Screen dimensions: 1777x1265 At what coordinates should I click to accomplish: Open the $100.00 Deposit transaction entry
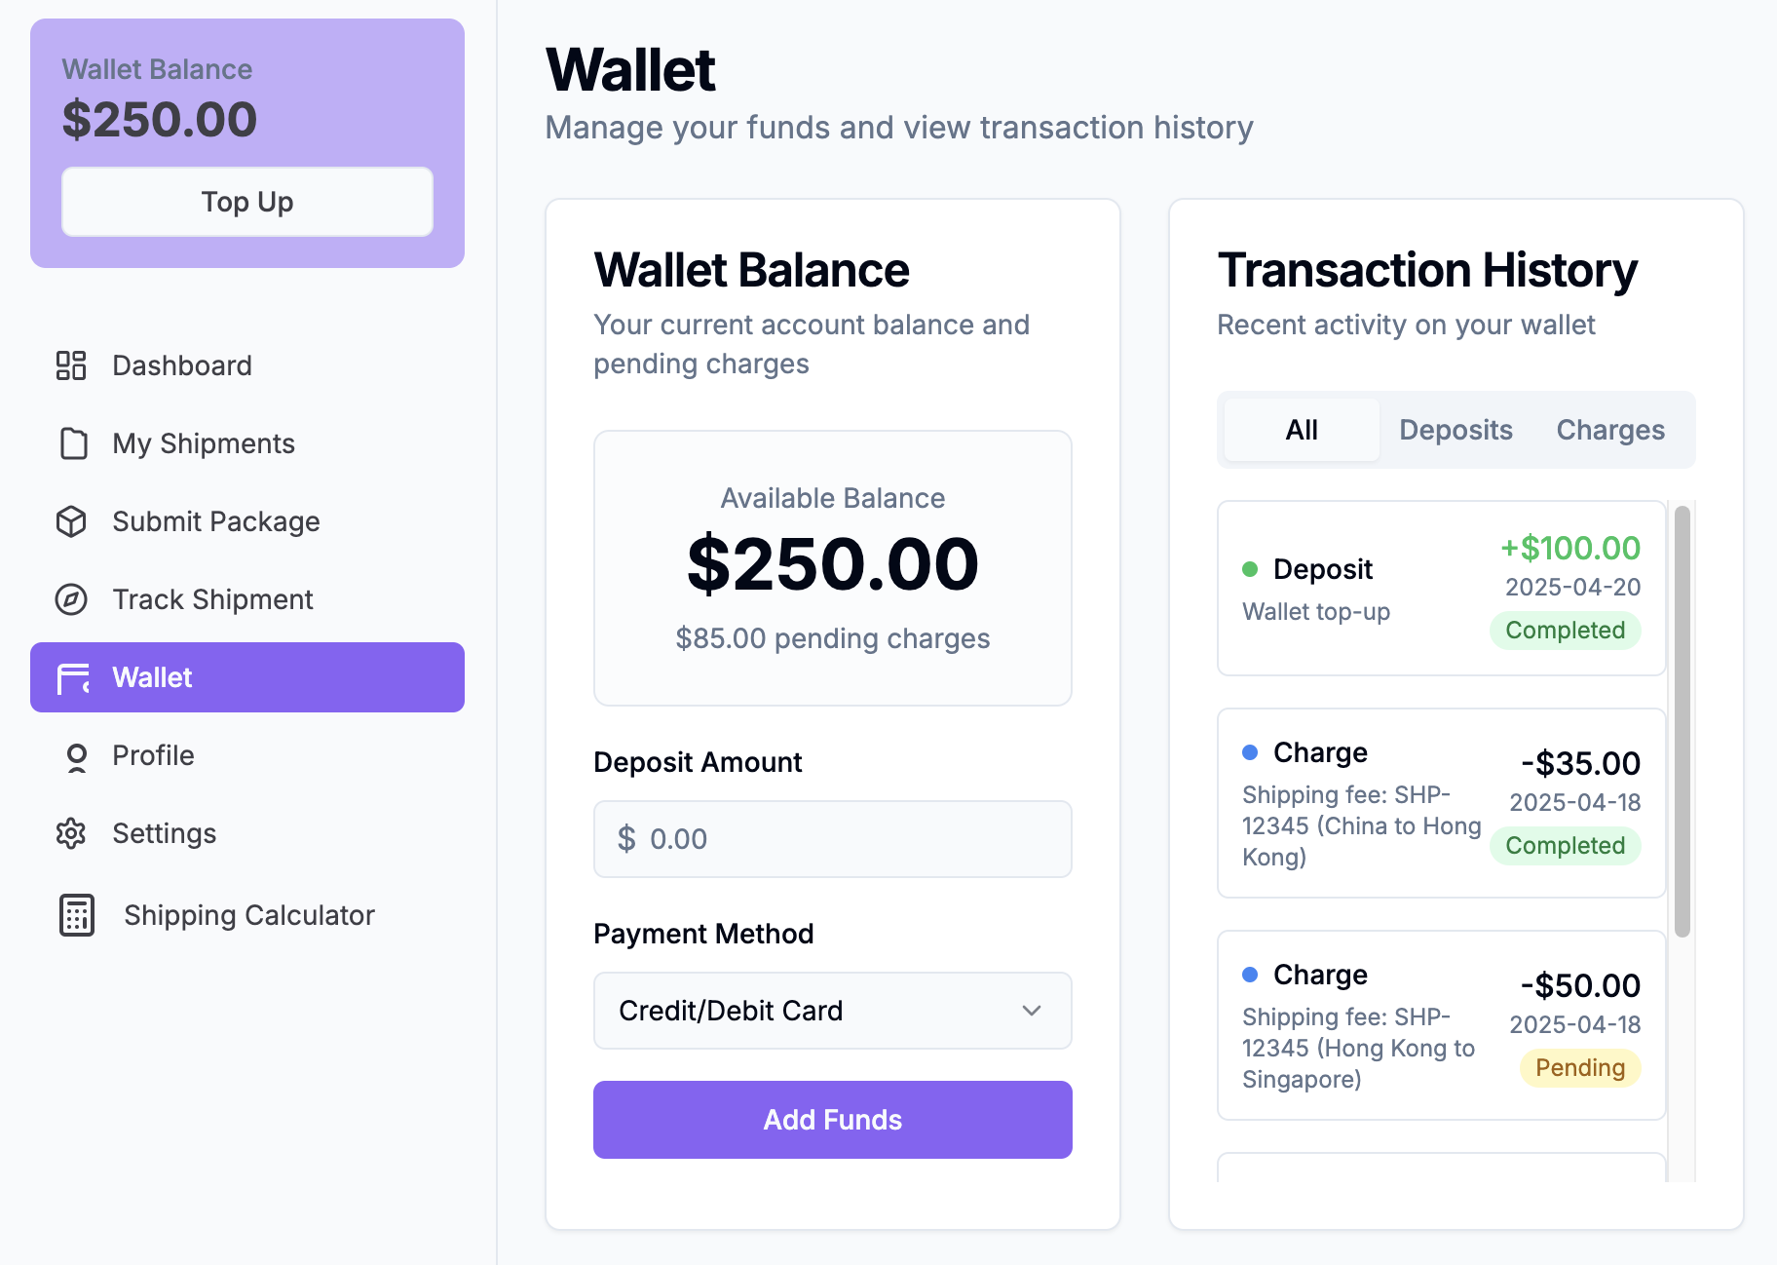tap(1441, 588)
